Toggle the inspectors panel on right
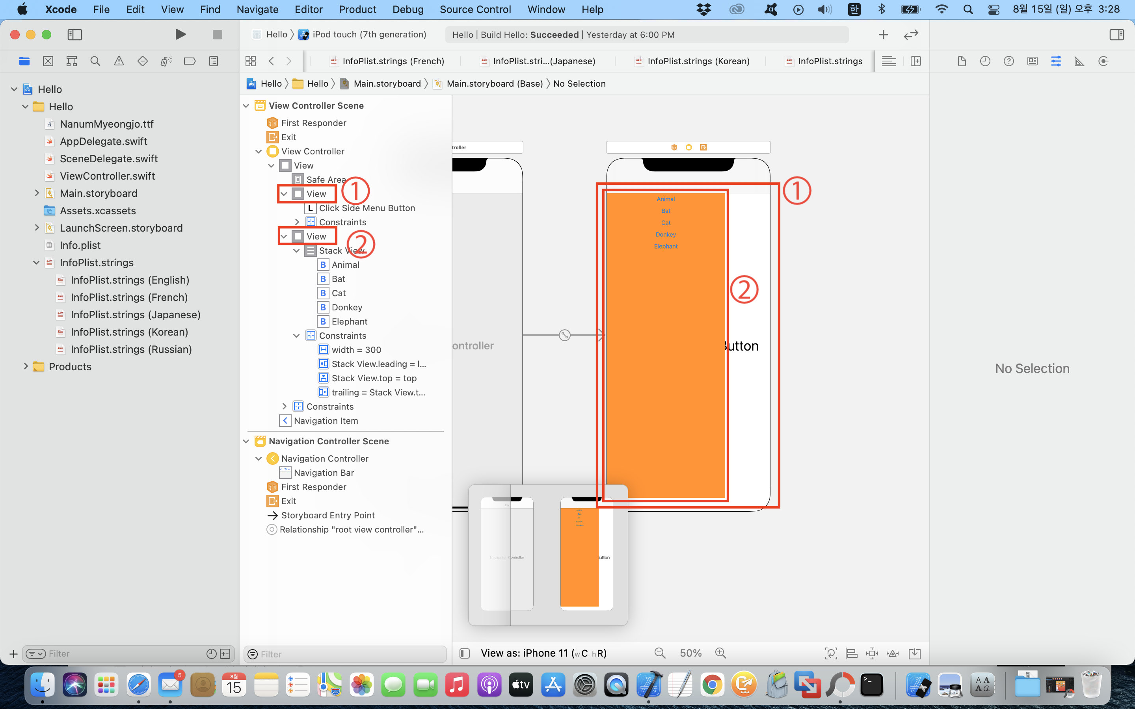 point(1116,34)
